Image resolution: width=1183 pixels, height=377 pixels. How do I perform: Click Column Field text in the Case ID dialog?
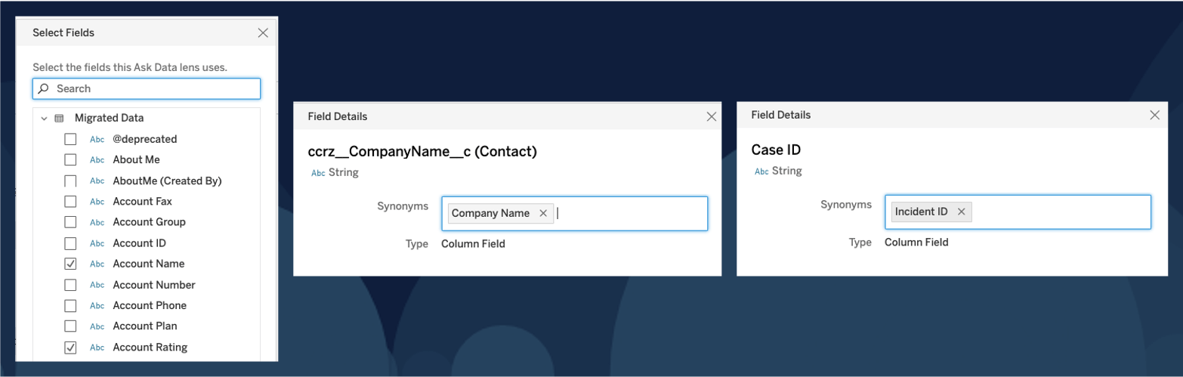[916, 243]
